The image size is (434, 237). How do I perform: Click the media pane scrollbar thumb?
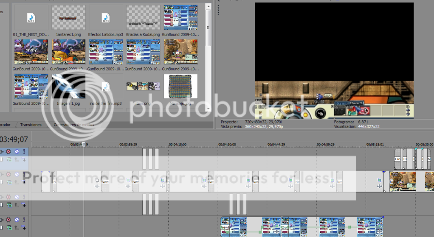pyautogui.click(x=209, y=28)
